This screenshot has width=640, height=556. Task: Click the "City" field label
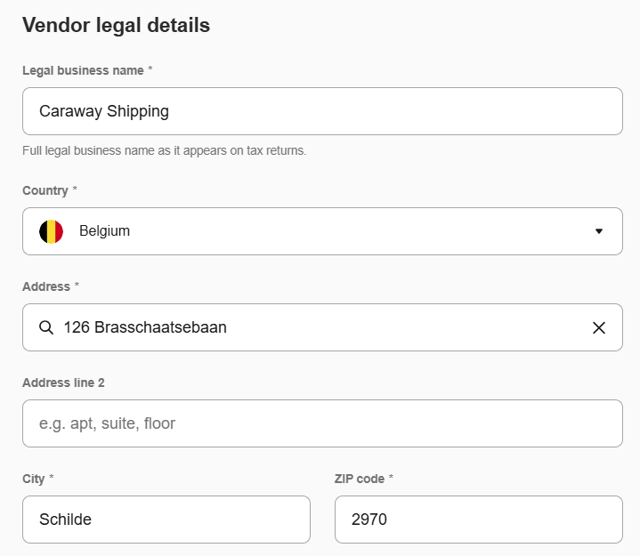click(x=34, y=479)
